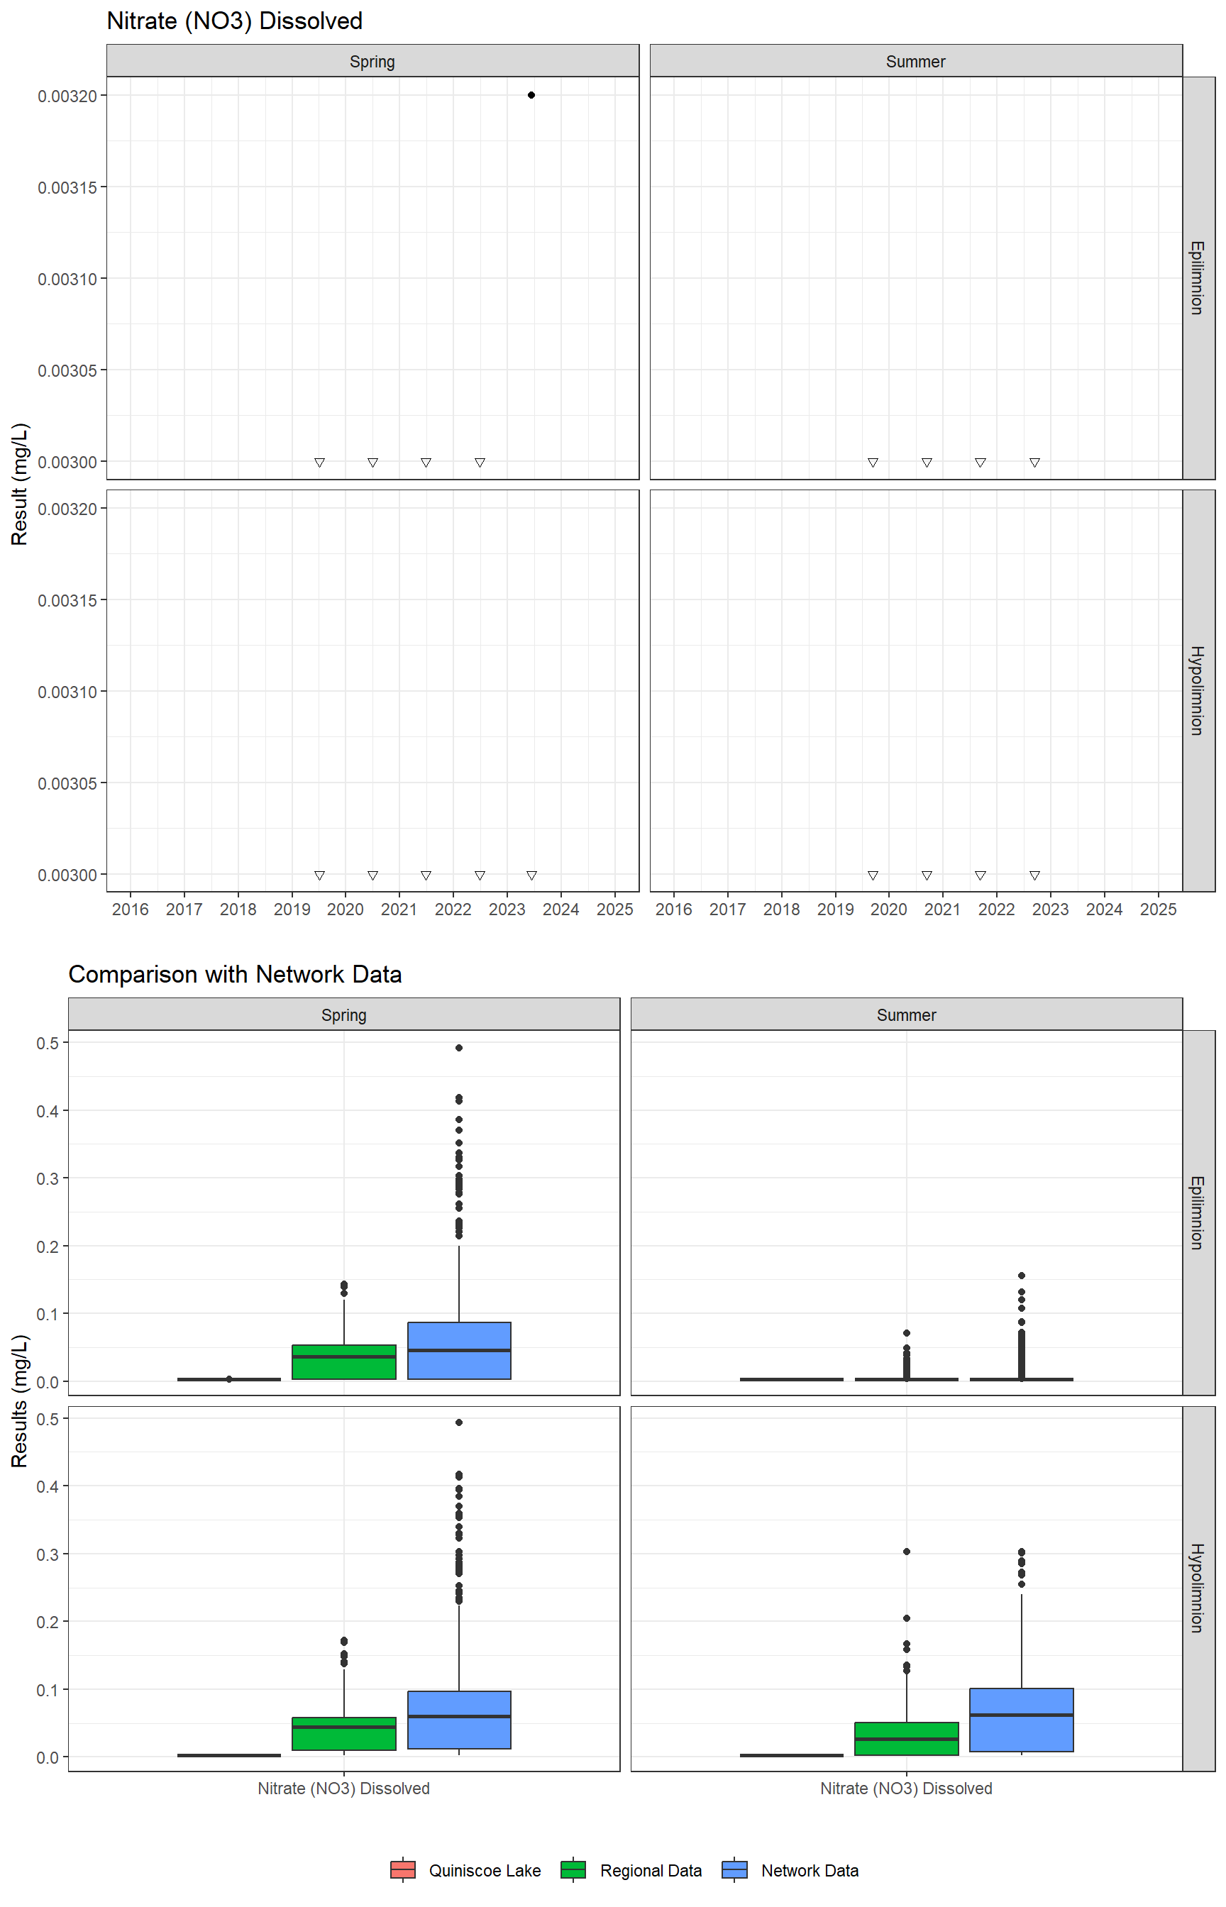Click the 2025 x-axis label under the Summer time series
This screenshot has height=1907, width=1226.
pyautogui.click(x=1159, y=909)
